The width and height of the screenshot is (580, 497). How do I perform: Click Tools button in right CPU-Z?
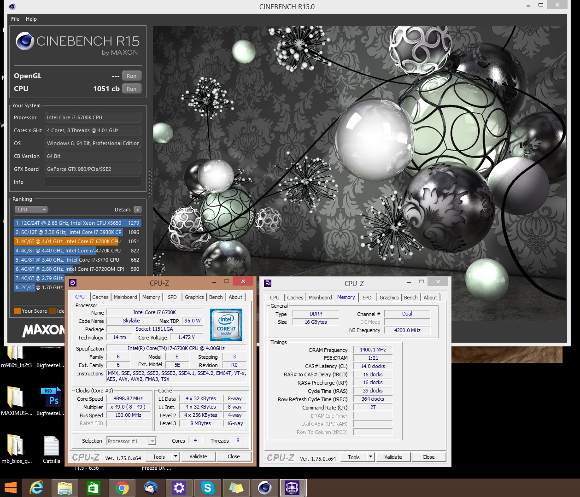tap(354, 457)
